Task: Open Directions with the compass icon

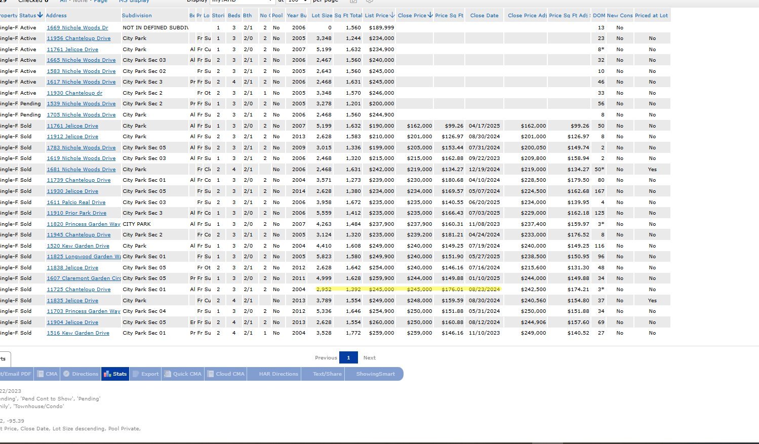Action: click(x=81, y=374)
